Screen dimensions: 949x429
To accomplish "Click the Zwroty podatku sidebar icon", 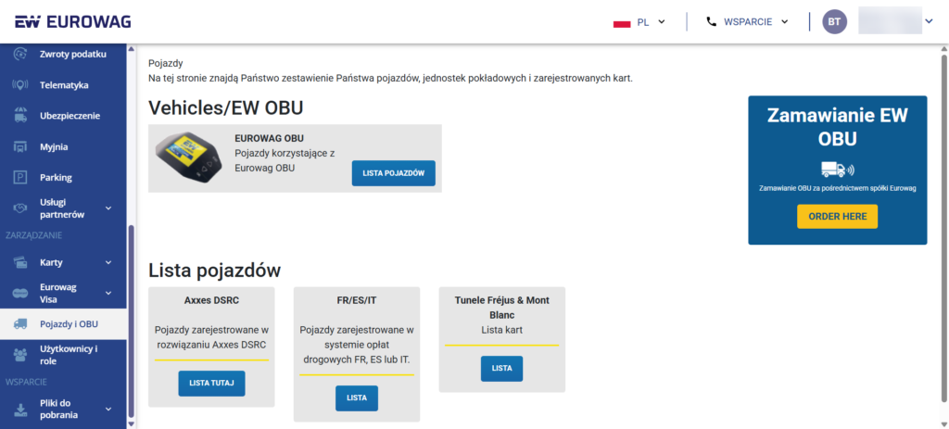I will coord(20,54).
